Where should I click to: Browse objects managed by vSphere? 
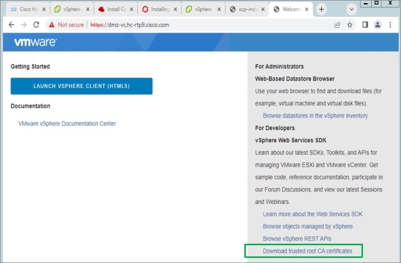click(308, 226)
